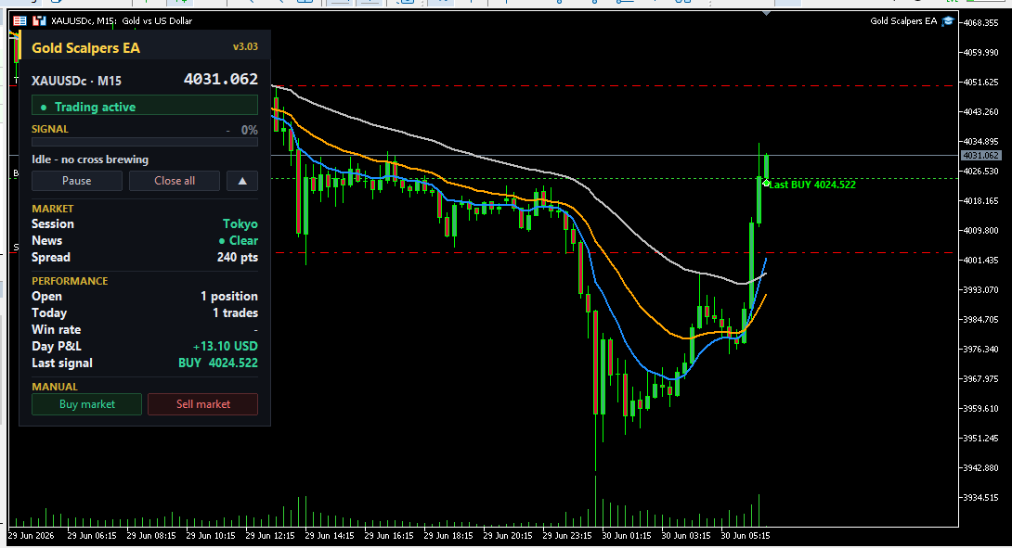Select the Last BUY 4024.522 chart label
Viewport: 1012px width, 548px height.
(x=812, y=185)
